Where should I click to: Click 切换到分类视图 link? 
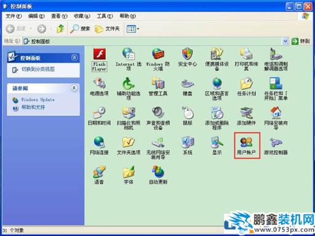38,69
